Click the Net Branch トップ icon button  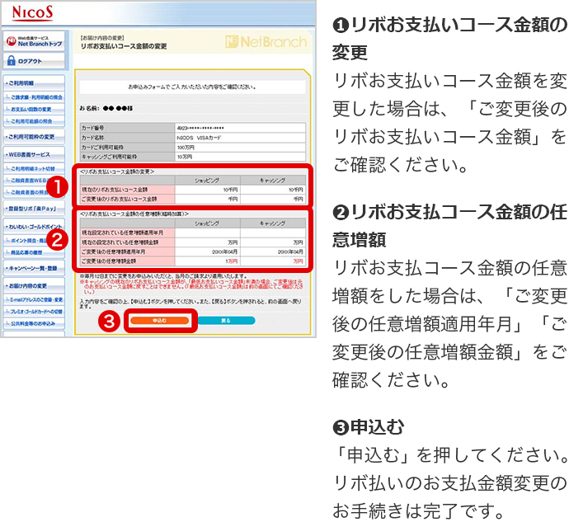[x=34, y=40]
